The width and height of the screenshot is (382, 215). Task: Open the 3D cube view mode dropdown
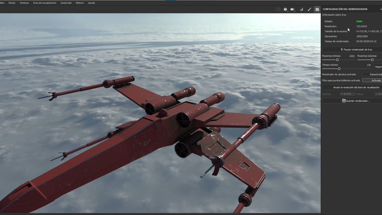coord(285,9)
